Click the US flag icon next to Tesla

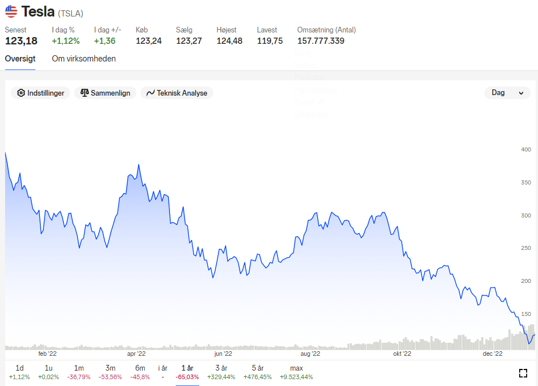11,11
